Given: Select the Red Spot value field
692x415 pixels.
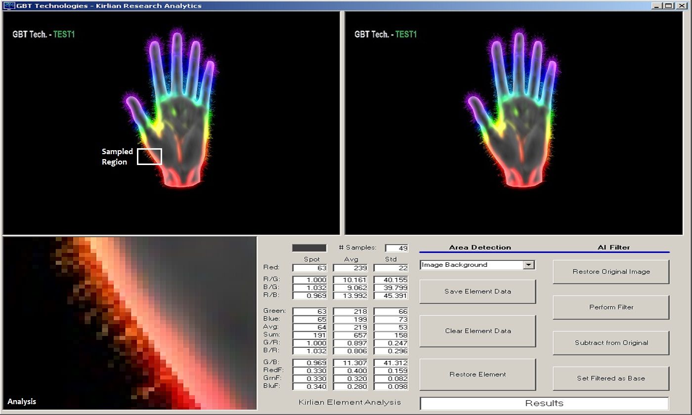Looking at the screenshot, I should point(309,268).
